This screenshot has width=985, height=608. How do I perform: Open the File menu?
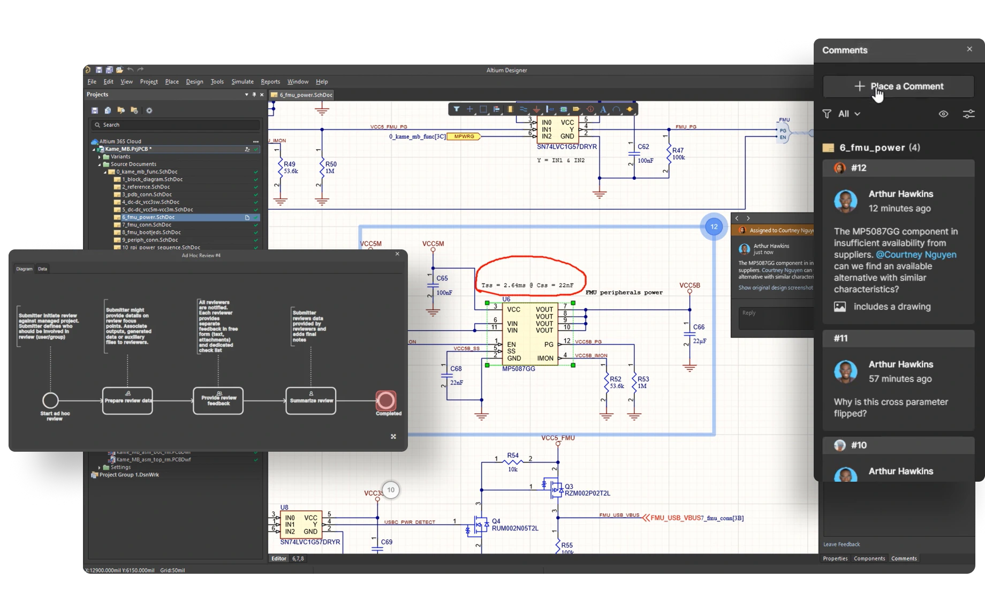click(x=92, y=82)
